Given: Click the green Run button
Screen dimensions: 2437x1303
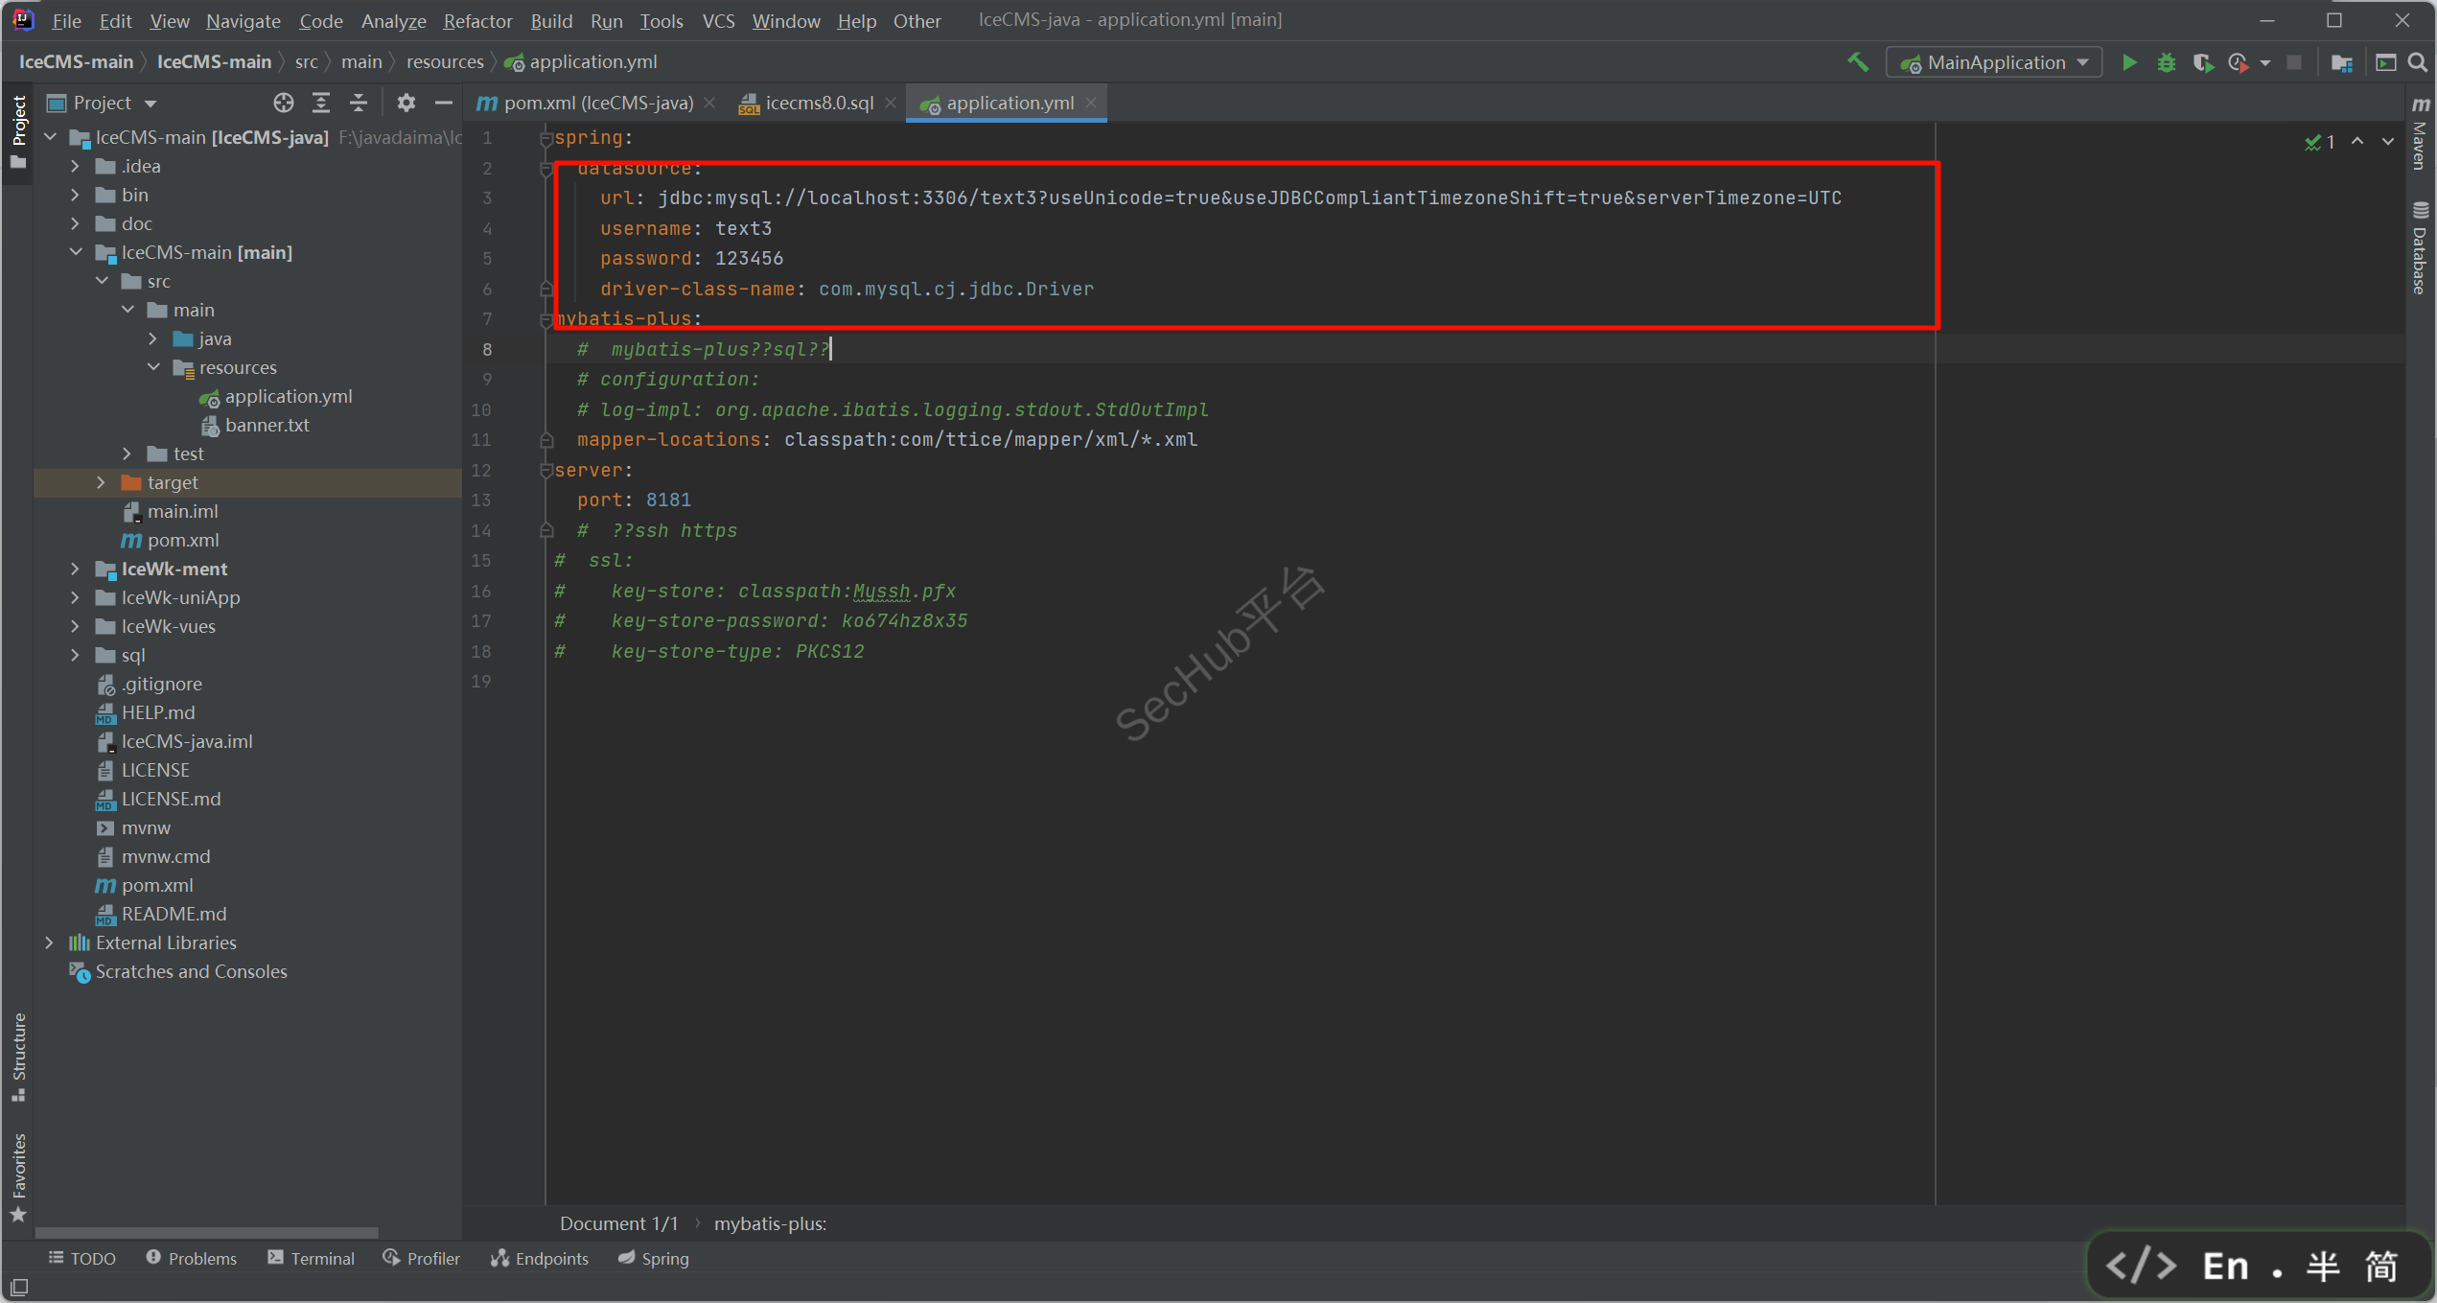Looking at the screenshot, I should tap(2128, 62).
